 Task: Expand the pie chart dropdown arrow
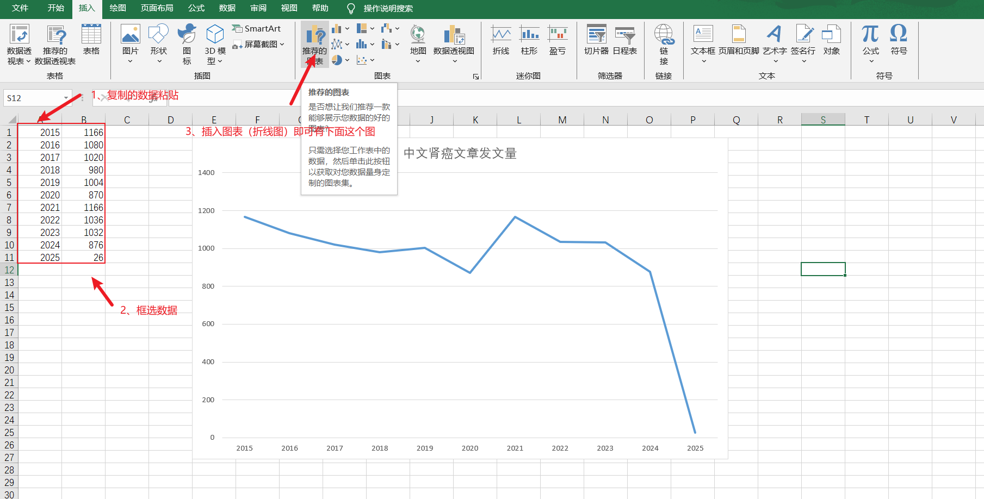click(347, 60)
